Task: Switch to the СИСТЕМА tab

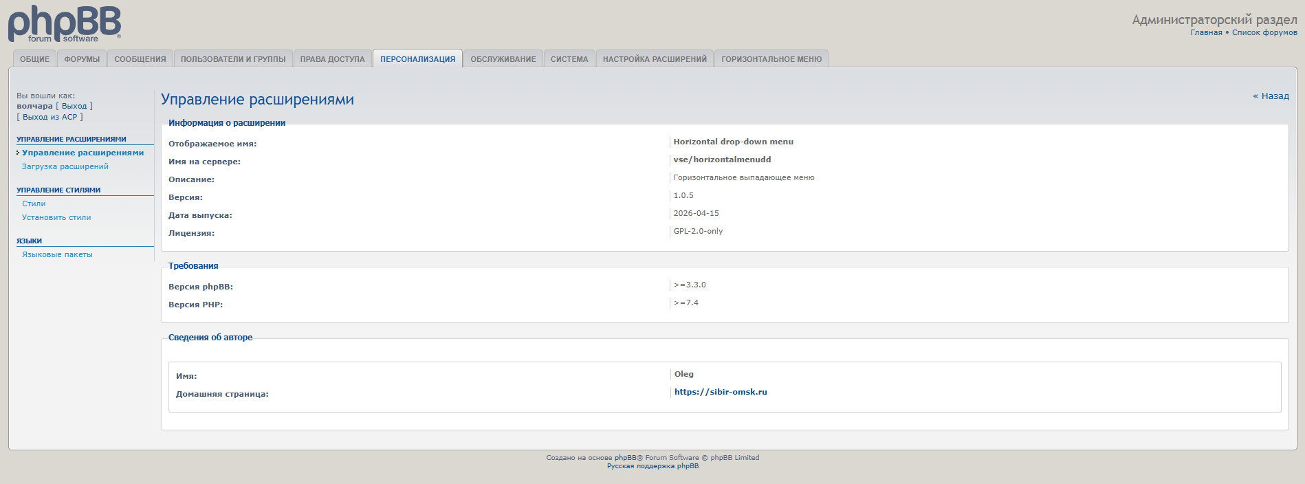Action: (x=569, y=59)
